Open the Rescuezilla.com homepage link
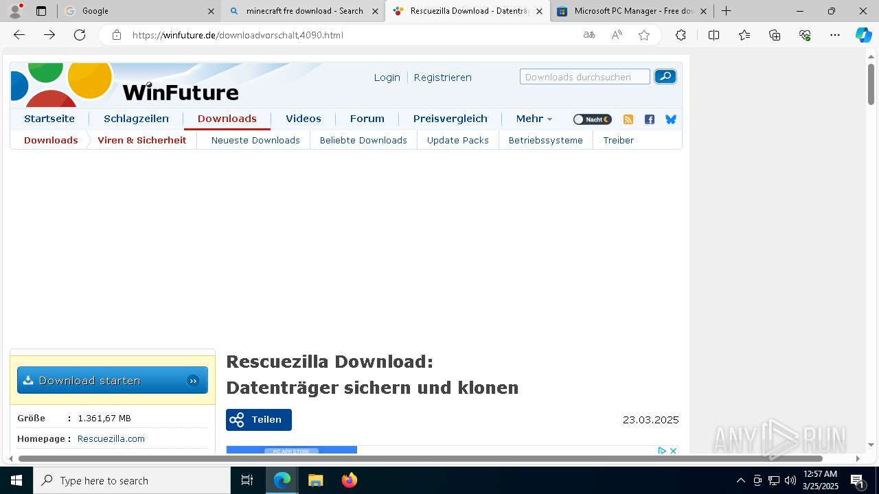Image resolution: width=879 pixels, height=494 pixels. [x=111, y=438]
